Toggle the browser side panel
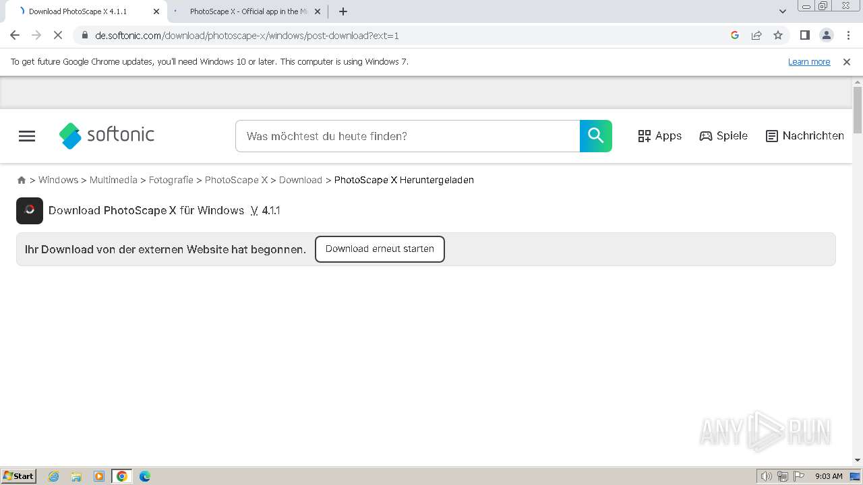Image resolution: width=863 pixels, height=485 pixels. (x=804, y=36)
